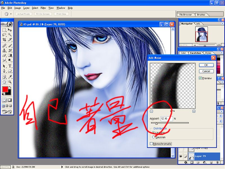The height and width of the screenshot is (169, 225).
Task: Select the Dodge tool
Action: [x=10, y=60]
